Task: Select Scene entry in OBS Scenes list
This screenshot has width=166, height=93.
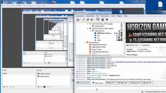Action: [x=19, y=73]
